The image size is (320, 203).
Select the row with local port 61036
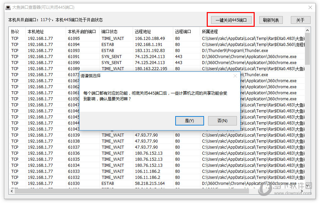pos(157,153)
